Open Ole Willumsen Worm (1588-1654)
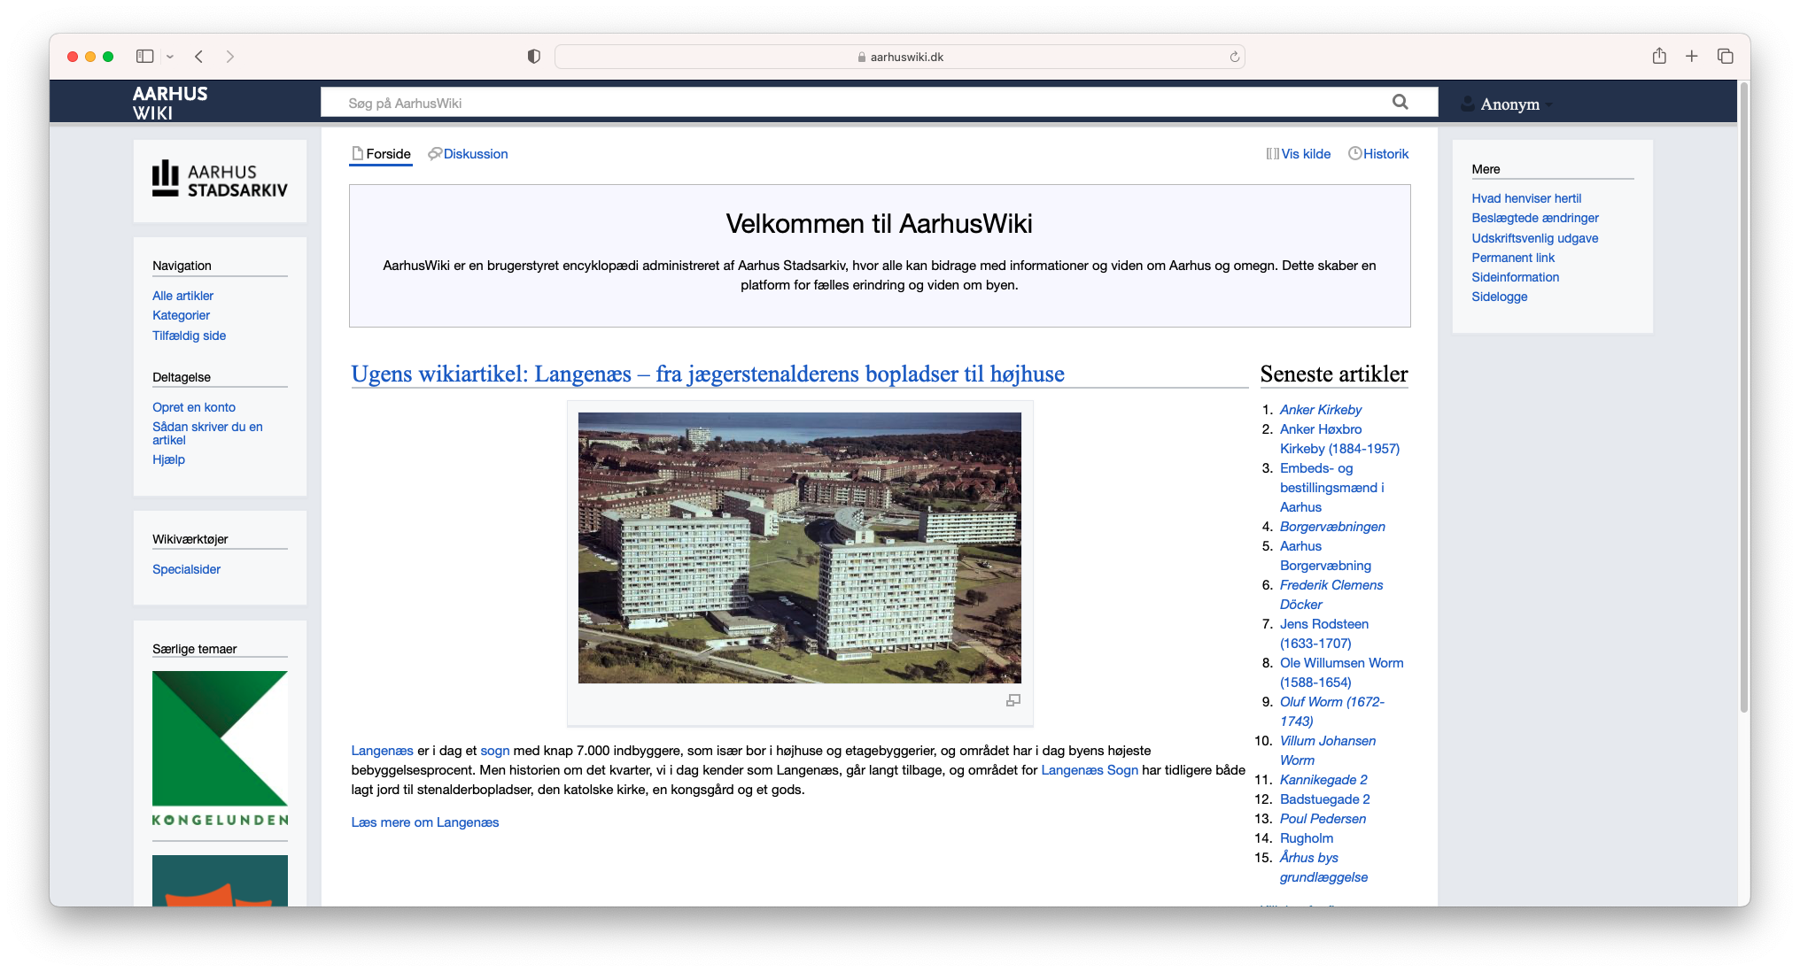Viewport: 1800px width, 972px height. pyautogui.click(x=1341, y=673)
